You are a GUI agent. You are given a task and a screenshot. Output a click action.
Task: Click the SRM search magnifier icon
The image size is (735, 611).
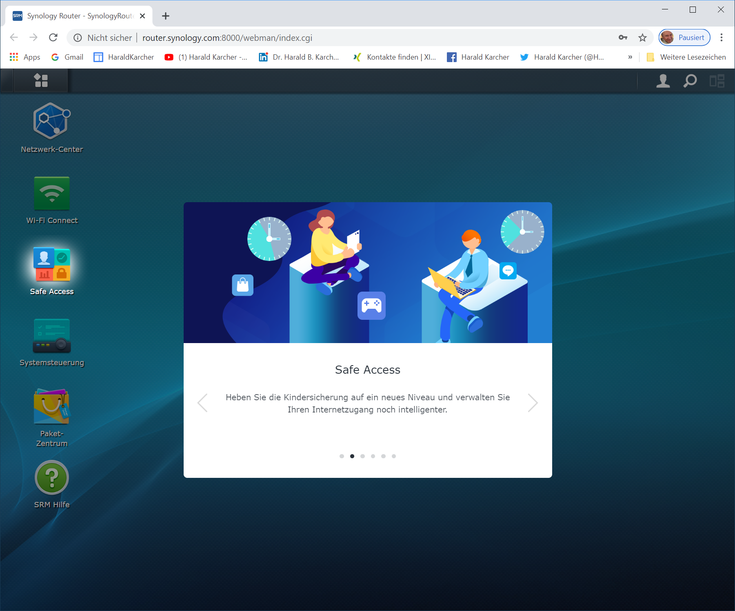point(690,81)
